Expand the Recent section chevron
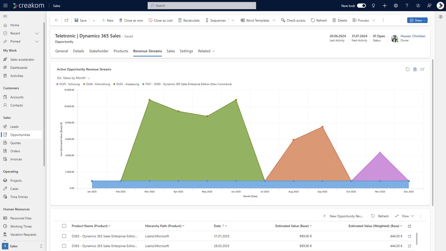 click(x=37, y=33)
